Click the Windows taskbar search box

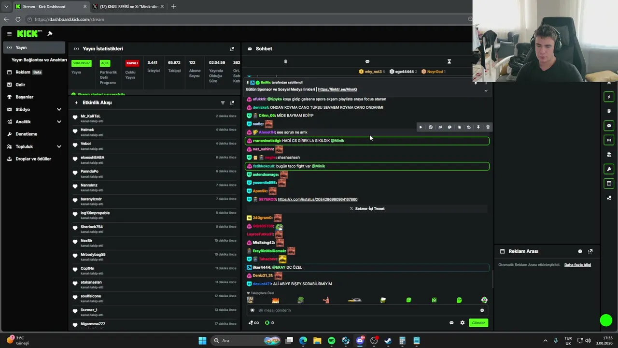coord(245,341)
